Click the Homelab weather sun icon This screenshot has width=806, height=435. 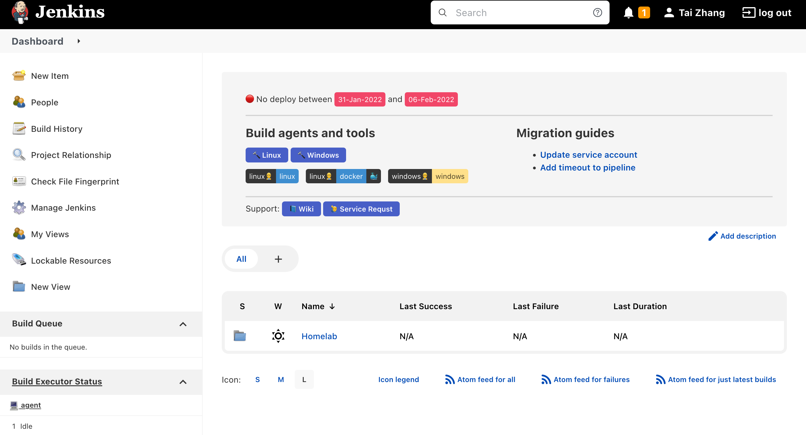(278, 336)
